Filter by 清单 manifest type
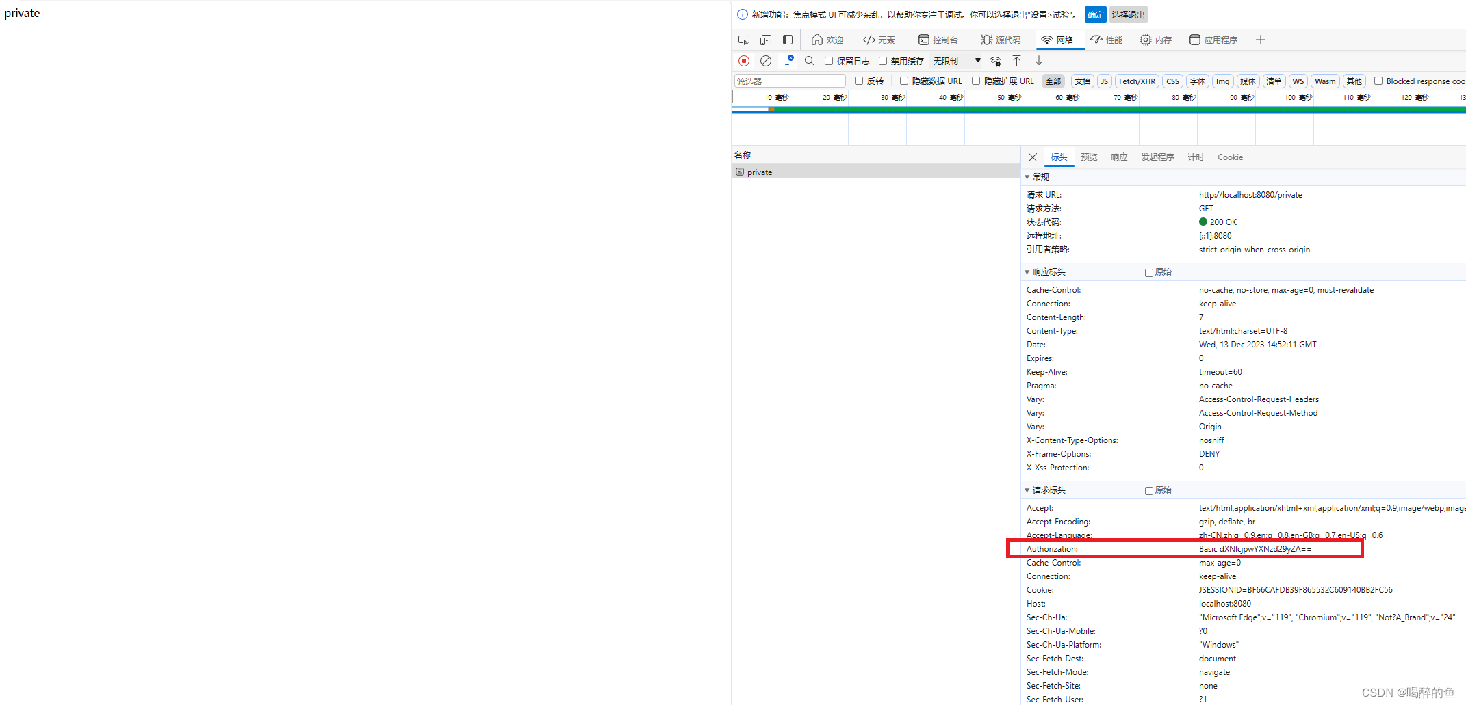This screenshot has height=705, width=1466. 1274,81
